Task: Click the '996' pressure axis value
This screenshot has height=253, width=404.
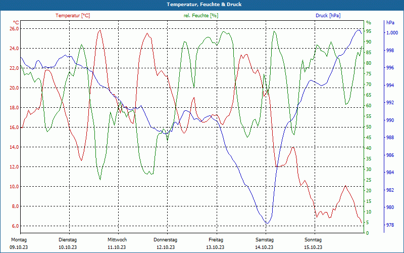Action: pos(390,68)
